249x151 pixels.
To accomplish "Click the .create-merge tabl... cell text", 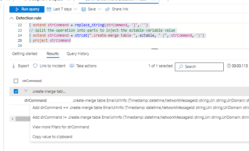I will pyautogui.click(x=49, y=91).
